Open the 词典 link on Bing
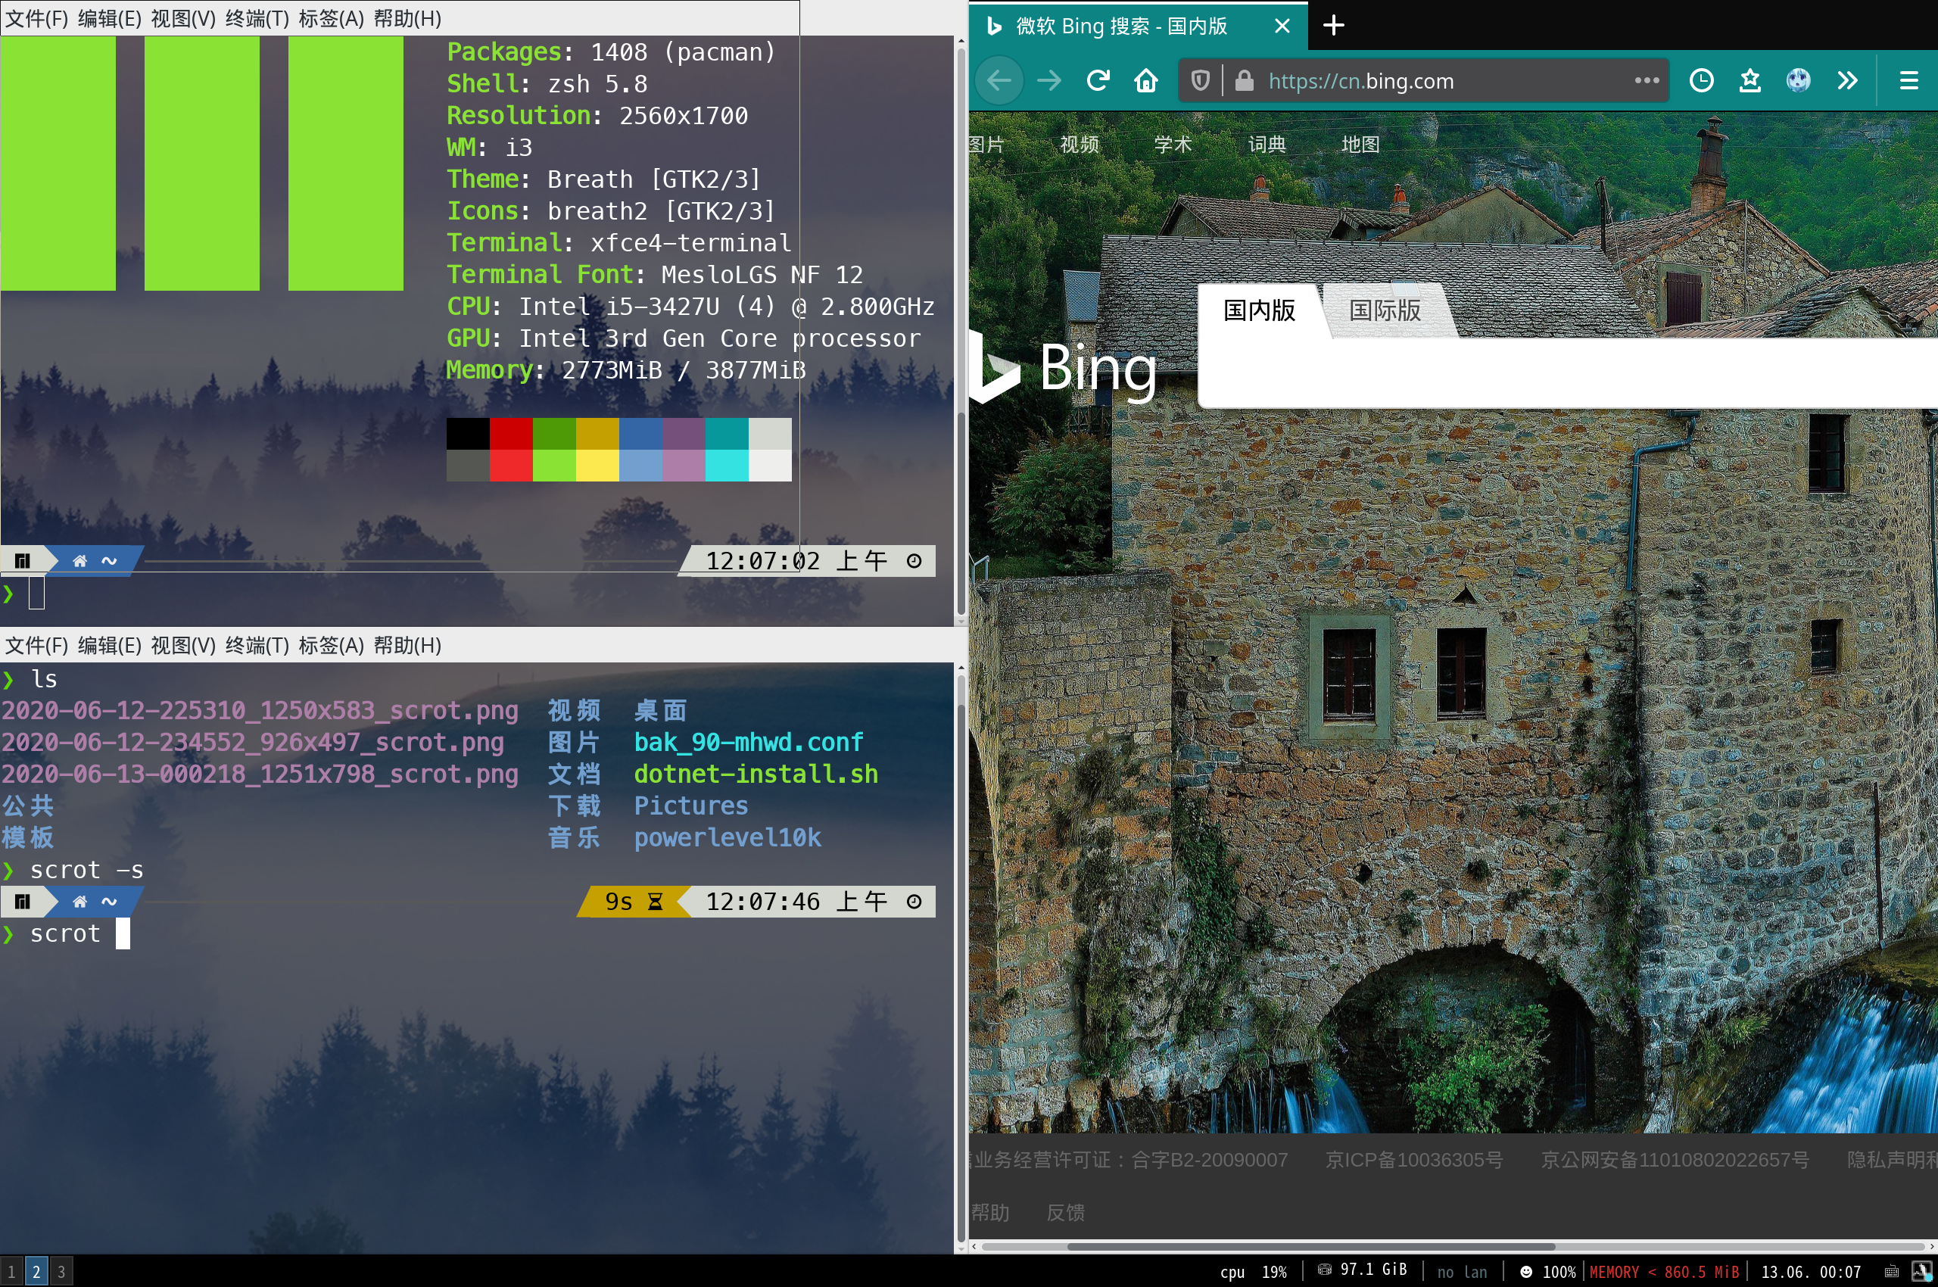 tap(1267, 145)
